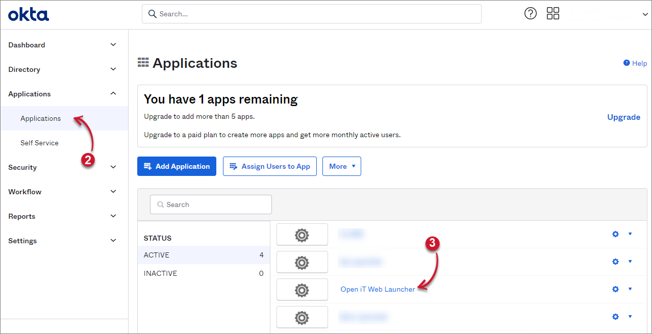Open the Dashboard menu in the sidebar

[27, 45]
